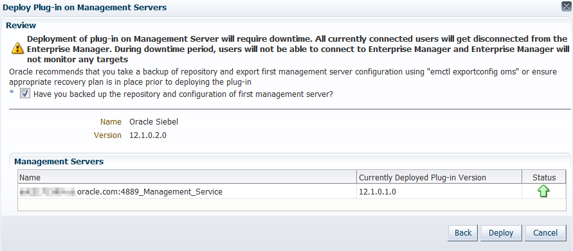The image size is (573, 251).
Task: Click the Review heading
Action: coord(21,25)
